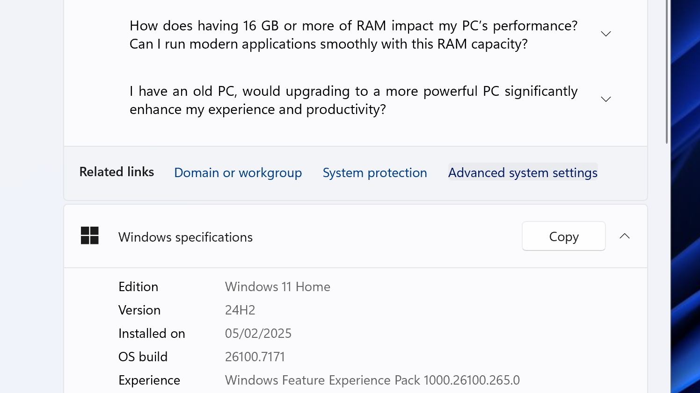The height and width of the screenshot is (393, 700).
Task: Expand the old PC upgrade question
Action: pyautogui.click(x=605, y=99)
